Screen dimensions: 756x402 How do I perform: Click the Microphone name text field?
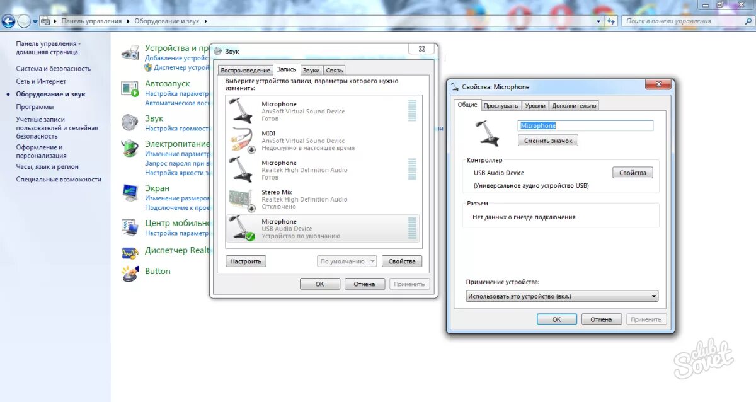(x=585, y=125)
